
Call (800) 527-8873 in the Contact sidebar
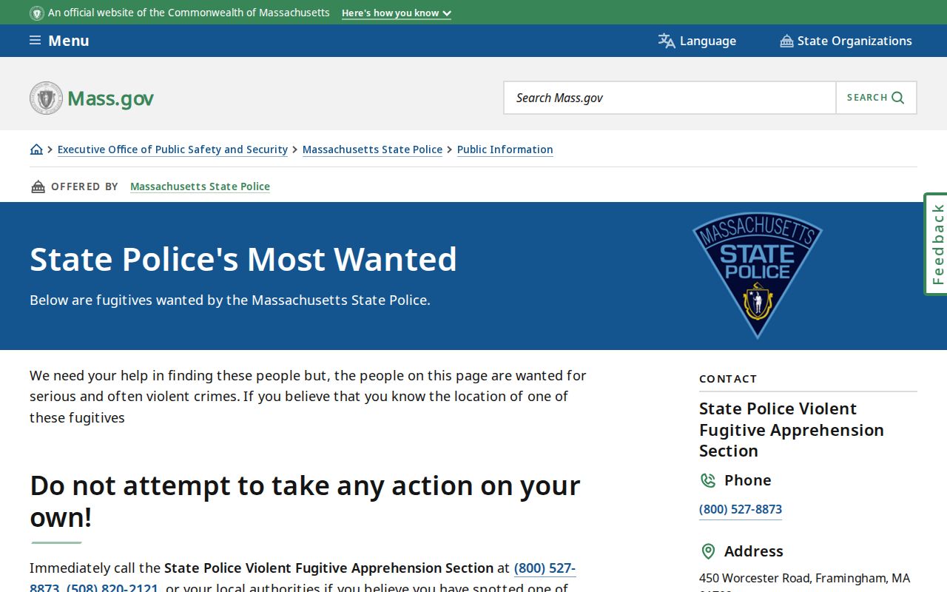(741, 509)
